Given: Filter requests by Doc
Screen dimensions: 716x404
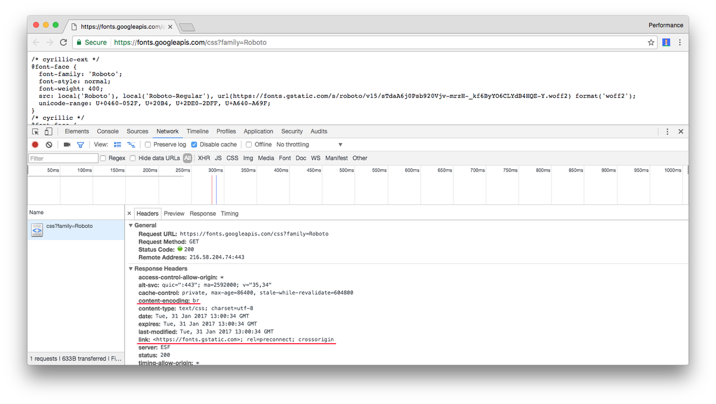Looking at the screenshot, I should 301,159.
